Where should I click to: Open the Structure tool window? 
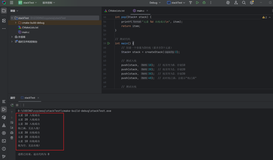(x=4, y=21)
